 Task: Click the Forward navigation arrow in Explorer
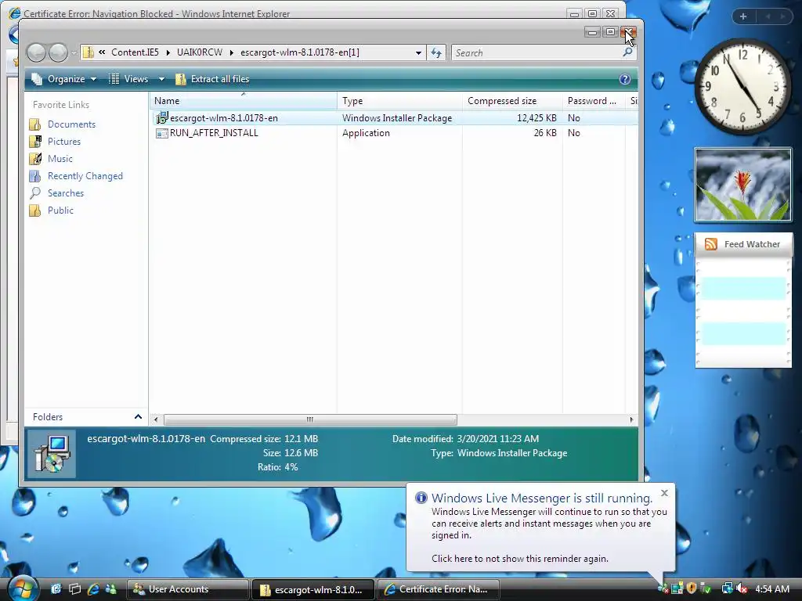[58, 52]
